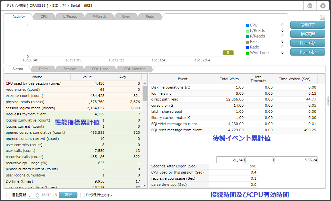Click the 更新 refresh button
Viewport: 331px width, 201px height.
point(68,195)
